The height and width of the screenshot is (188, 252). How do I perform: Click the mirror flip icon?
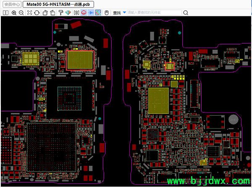(x=76, y=13)
